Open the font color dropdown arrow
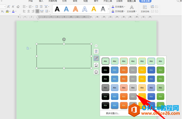Image resolution: width=182 pixels, height=119 pixels. click(16, 12)
